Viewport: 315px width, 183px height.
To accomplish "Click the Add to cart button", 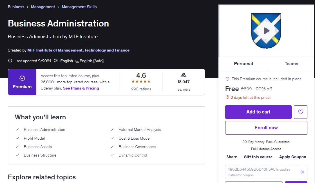I will coord(258,112).
